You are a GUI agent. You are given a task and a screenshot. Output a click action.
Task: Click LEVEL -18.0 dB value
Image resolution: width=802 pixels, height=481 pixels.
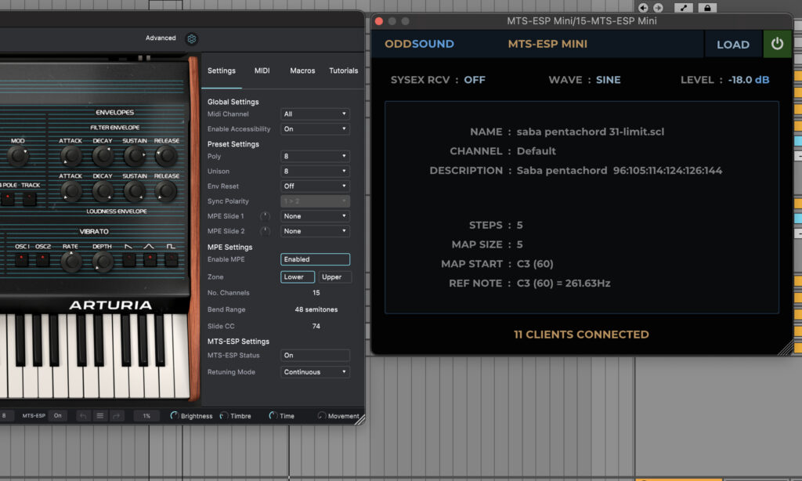749,80
